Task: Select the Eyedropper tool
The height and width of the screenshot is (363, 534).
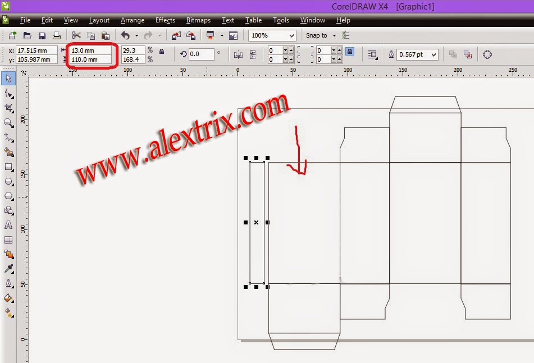Action: pyautogui.click(x=9, y=269)
